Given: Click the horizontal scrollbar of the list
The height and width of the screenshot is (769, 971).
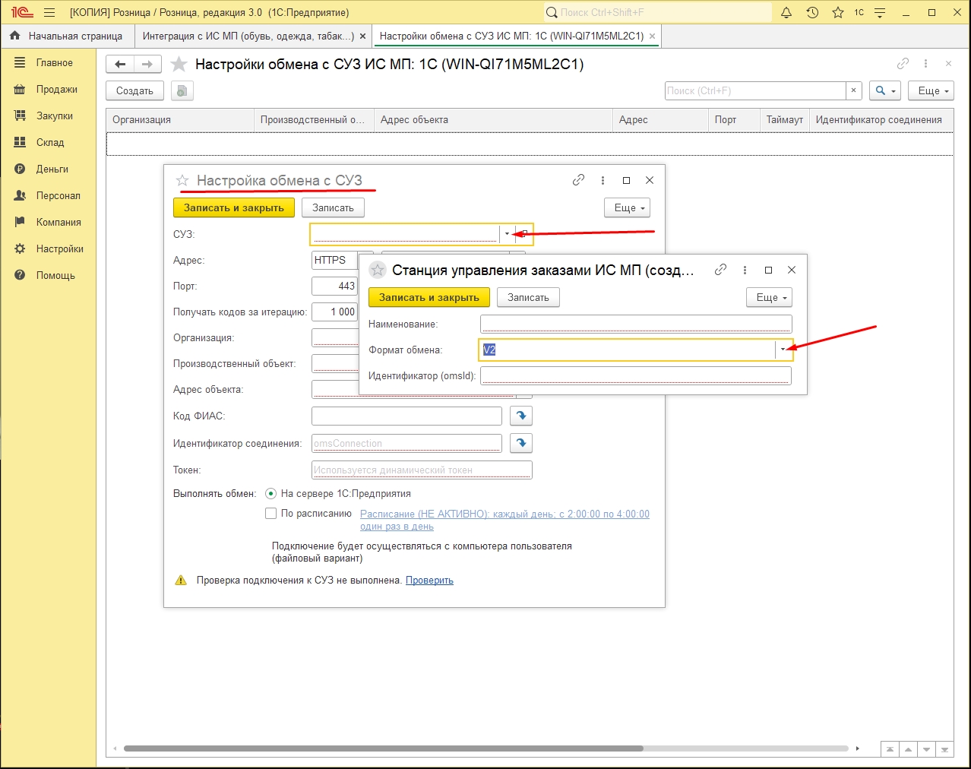Looking at the screenshot, I should (x=384, y=748).
